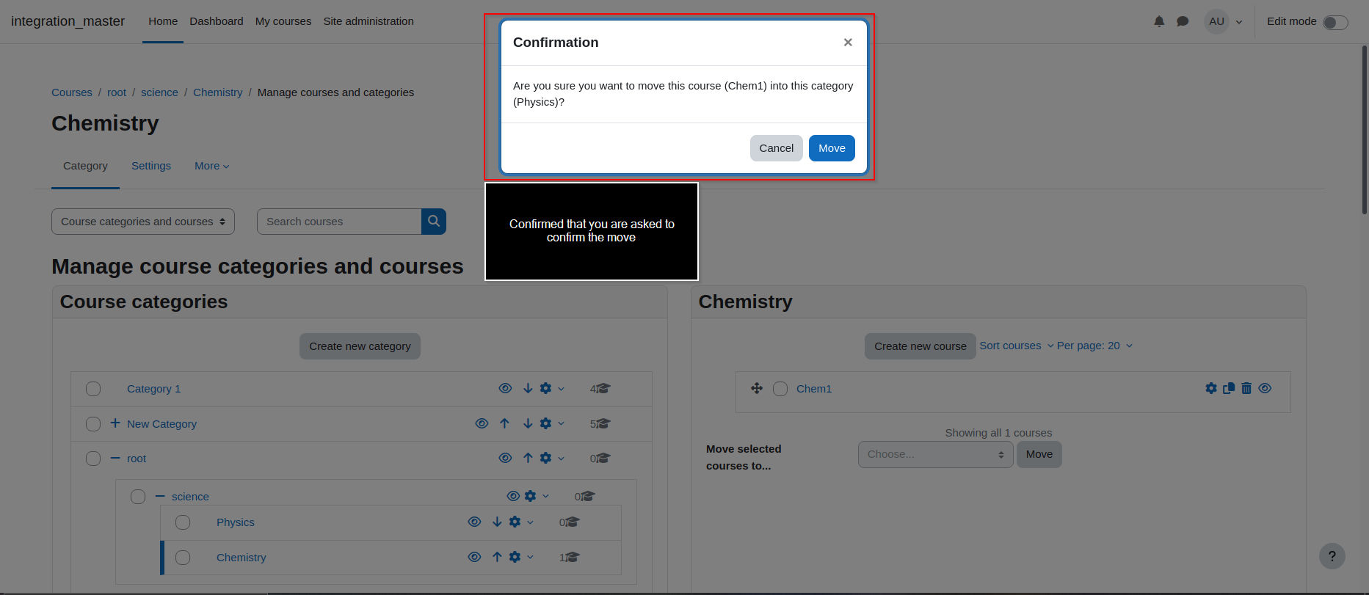Click New Category move up arrow
The height and width of the screenshot is (595, 1369).
(x=504, y=424)
